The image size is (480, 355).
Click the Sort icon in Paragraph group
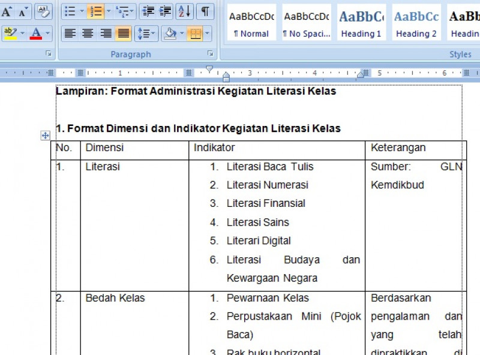[x=184, y=11]
